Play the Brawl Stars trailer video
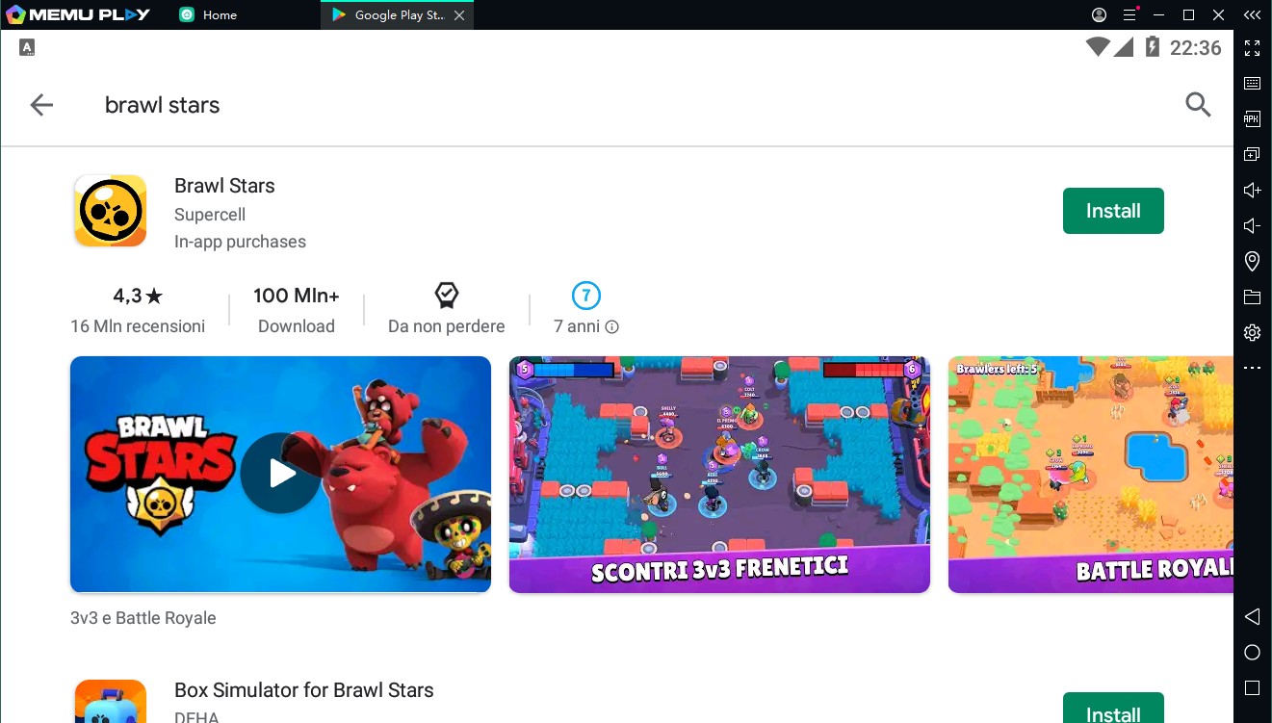The width and height of the screenshot is (1272, 723). click(280, 474)
